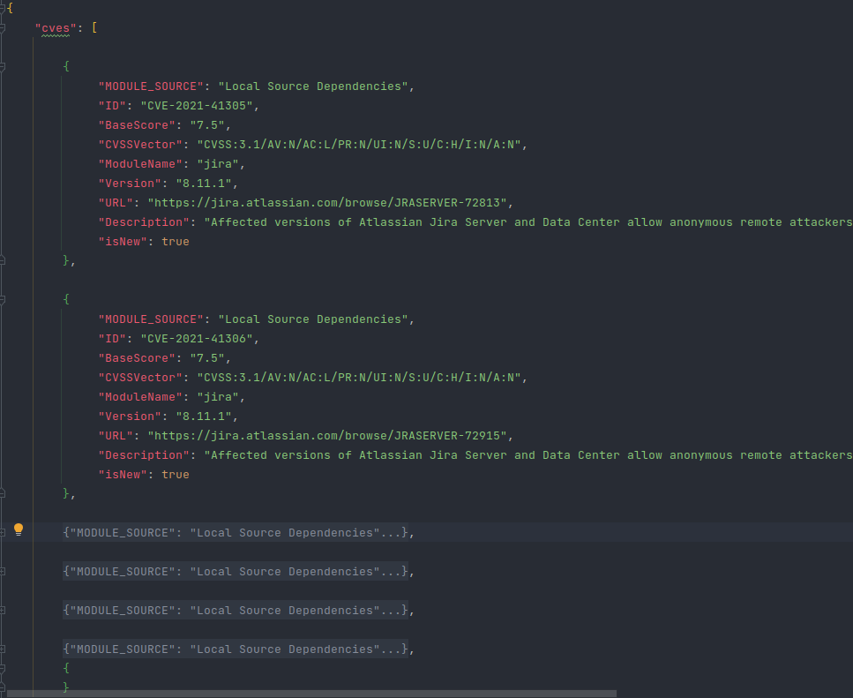
Task: Open the JRASERVER-72813 URL string
Action: (x=327, y=203)
